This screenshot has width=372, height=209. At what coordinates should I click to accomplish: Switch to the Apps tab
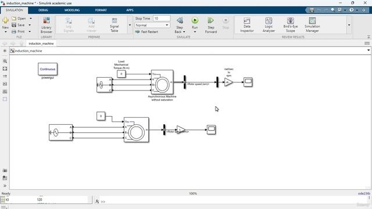(130, 10)
